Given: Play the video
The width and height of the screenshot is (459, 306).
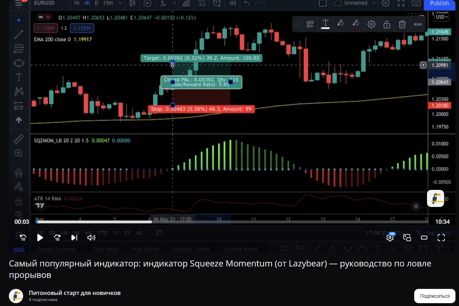Looking at the screenshot, I should click(40, 238).
